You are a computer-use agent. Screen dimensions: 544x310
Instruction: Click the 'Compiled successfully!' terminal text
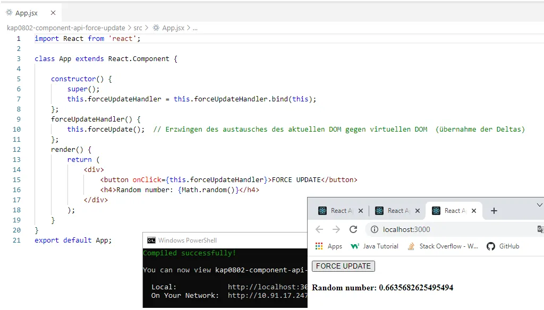190,253
